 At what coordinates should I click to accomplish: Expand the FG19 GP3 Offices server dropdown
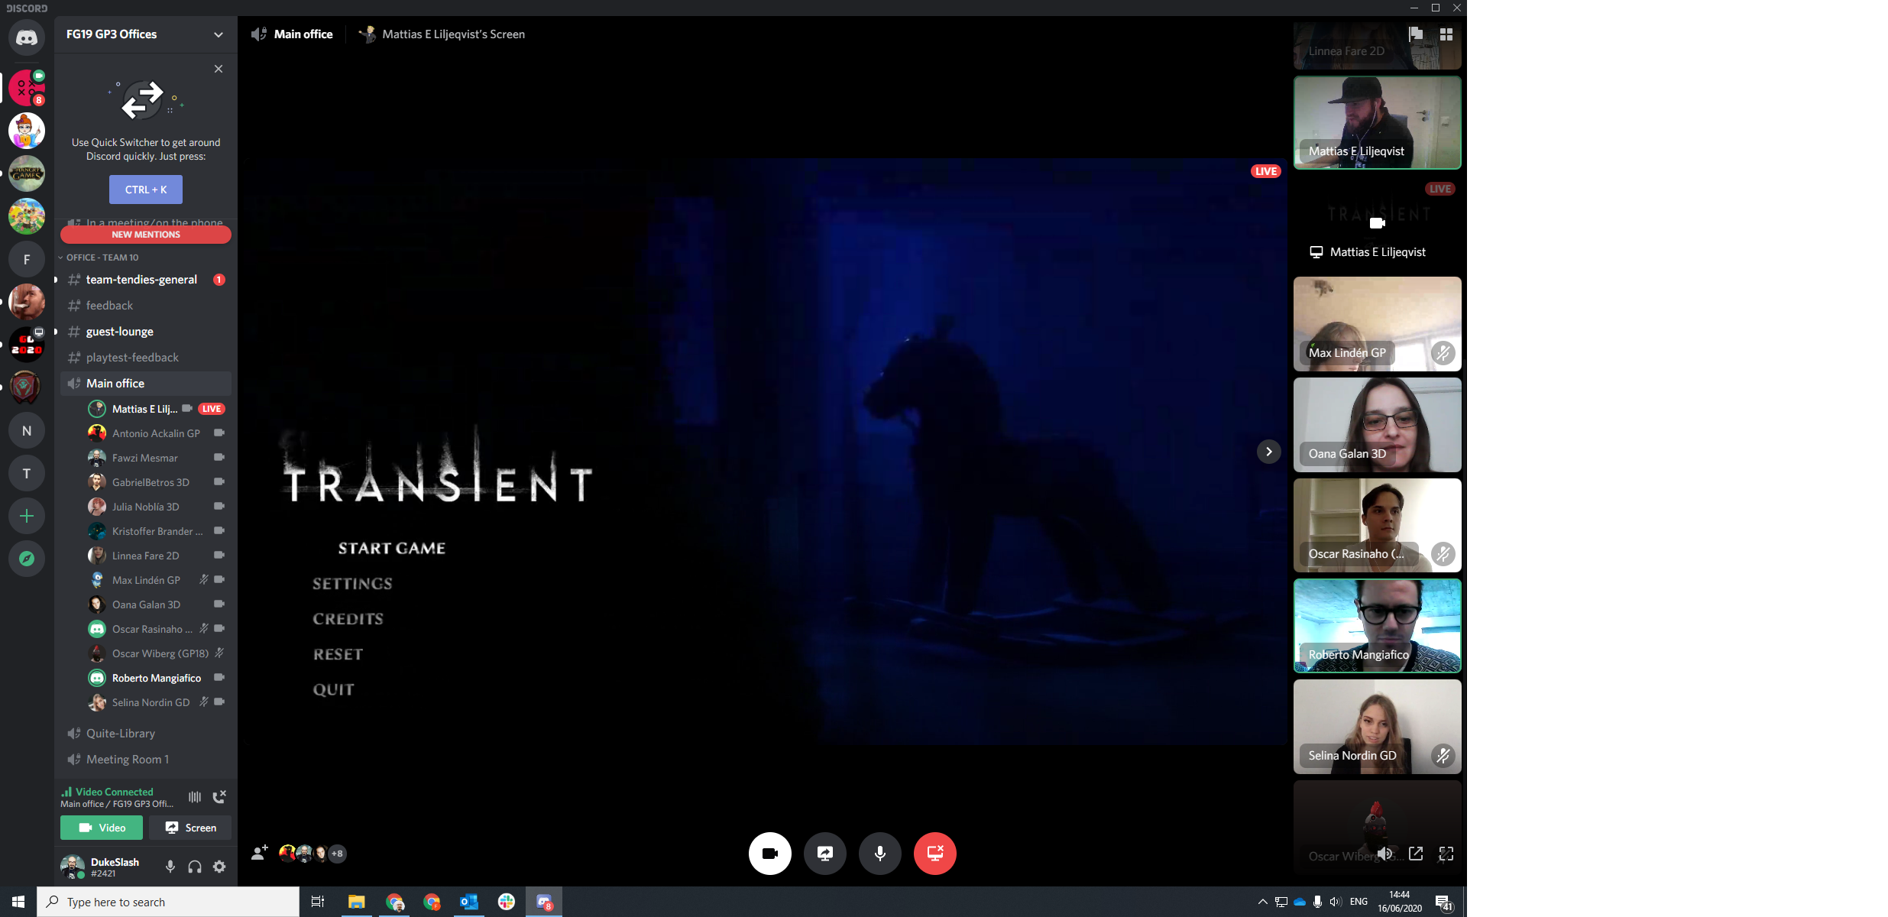(x=219, y=34)
